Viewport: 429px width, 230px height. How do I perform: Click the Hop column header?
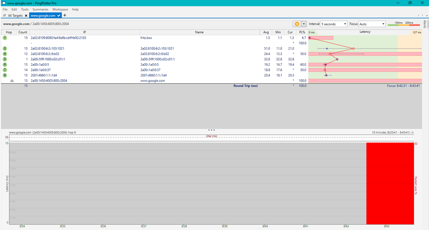pyautogui.click(x=9, y=32)
